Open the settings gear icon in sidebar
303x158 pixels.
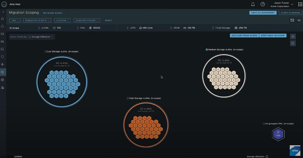2,80
